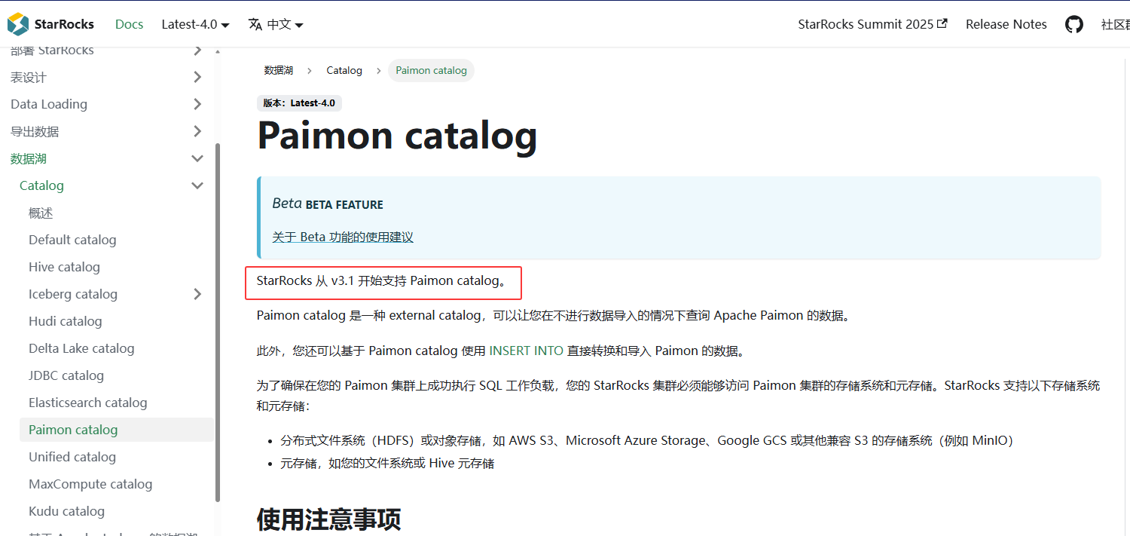Click the Data Loading sidebar label
The width and height of the screenshot is (1130, 536).
click(49, 104)
